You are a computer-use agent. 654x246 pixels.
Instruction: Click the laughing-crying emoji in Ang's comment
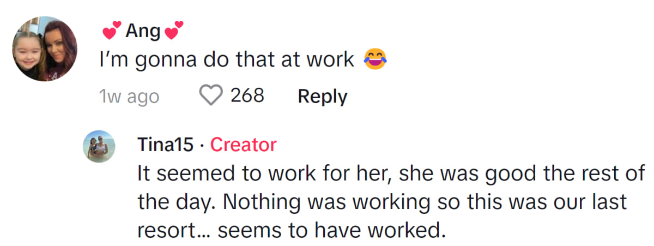pyautogui.click(x=374, y=60)
